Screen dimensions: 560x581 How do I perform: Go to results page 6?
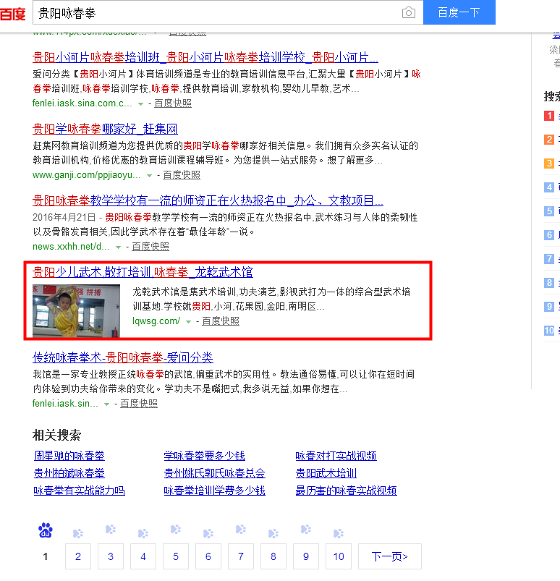coord(208,556)
